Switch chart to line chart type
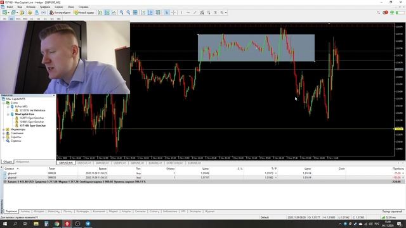This screenshot has height=228, width=406. [x=114, y=13]
